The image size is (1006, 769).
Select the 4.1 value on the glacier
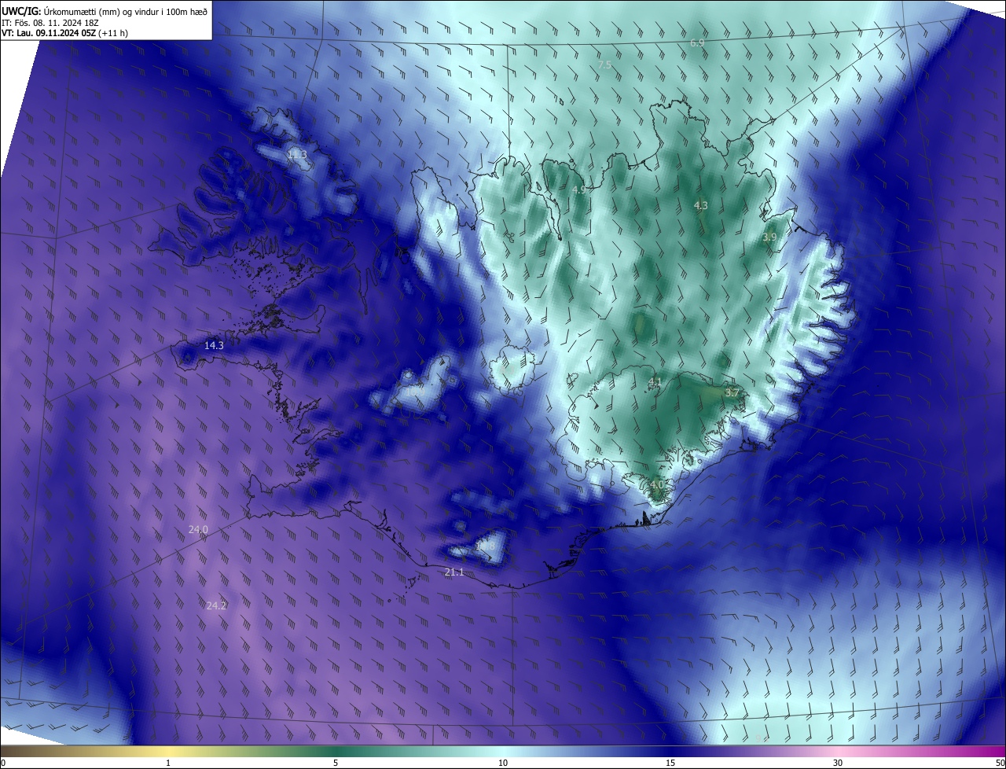click(655, 382)
